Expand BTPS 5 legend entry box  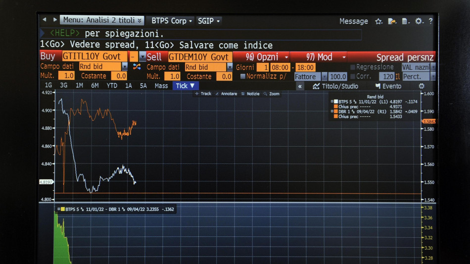tap(332, 102)
